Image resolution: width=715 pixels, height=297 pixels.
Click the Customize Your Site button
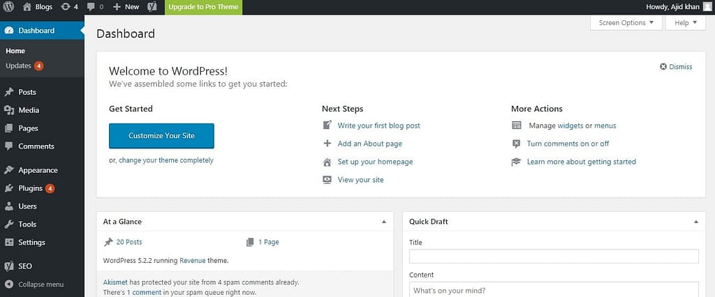coord(161,136)
